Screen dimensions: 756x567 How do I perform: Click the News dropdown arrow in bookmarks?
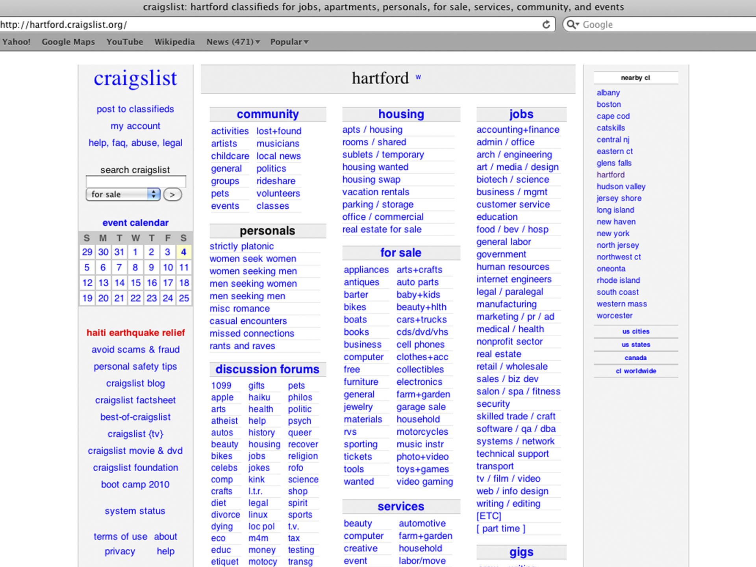point(254,41)
